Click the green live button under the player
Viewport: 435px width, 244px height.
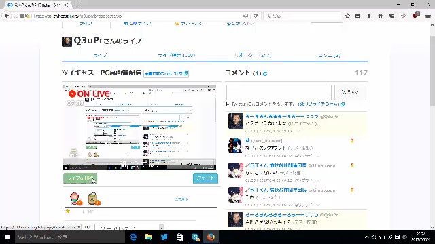(80, 178)
